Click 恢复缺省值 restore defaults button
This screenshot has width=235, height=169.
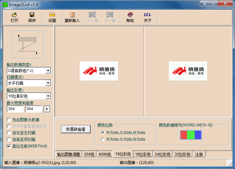[76, 129]
